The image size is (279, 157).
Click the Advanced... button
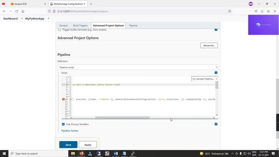(x=209, y=45)
